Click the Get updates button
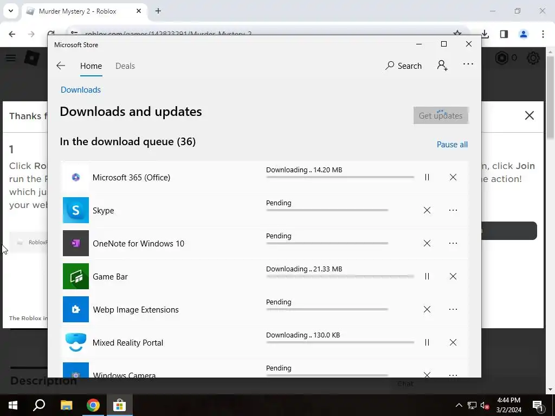 [441, 116]
